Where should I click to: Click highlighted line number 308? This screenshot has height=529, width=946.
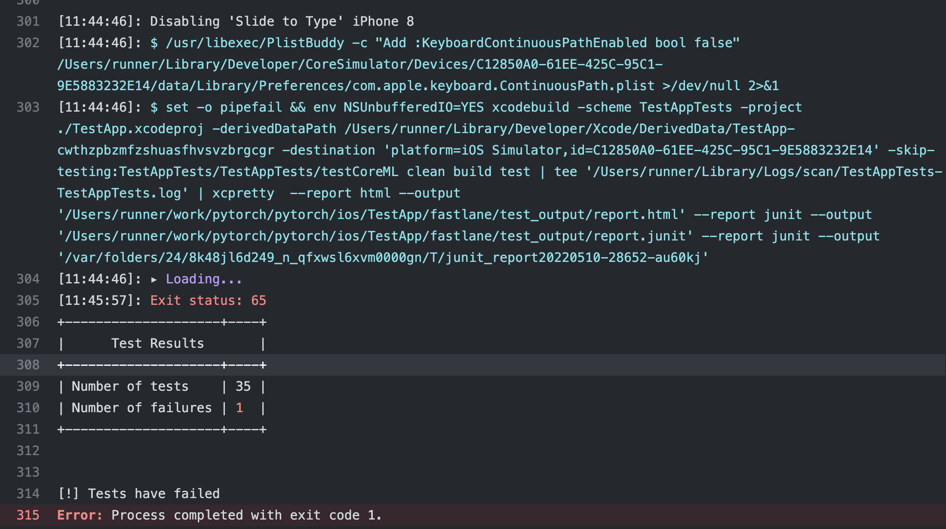(28, 365)
